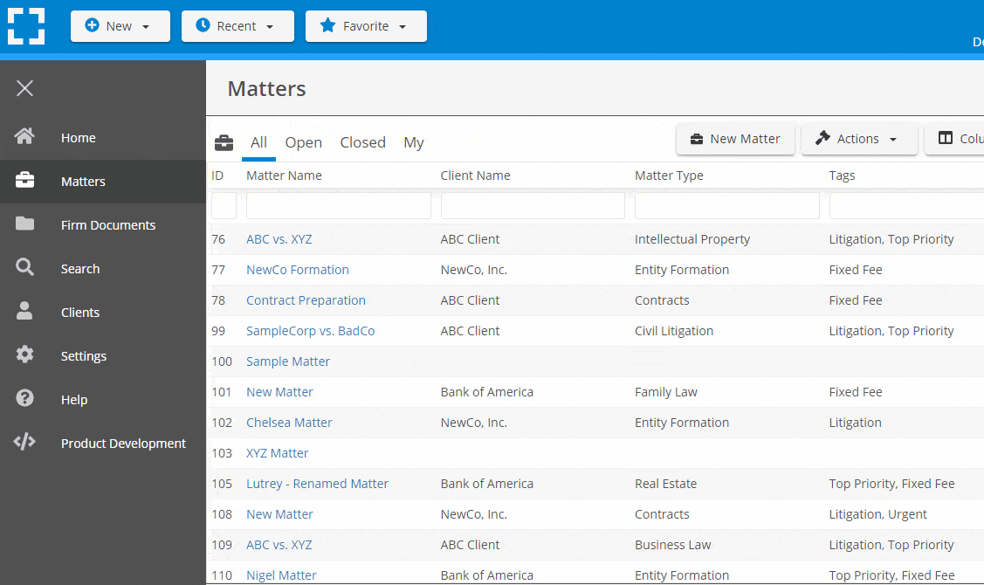Collapse the sidebar with the X icon

tap(24, 88)
